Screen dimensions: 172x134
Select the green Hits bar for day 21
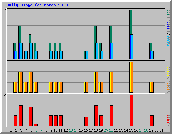[111, 35]
